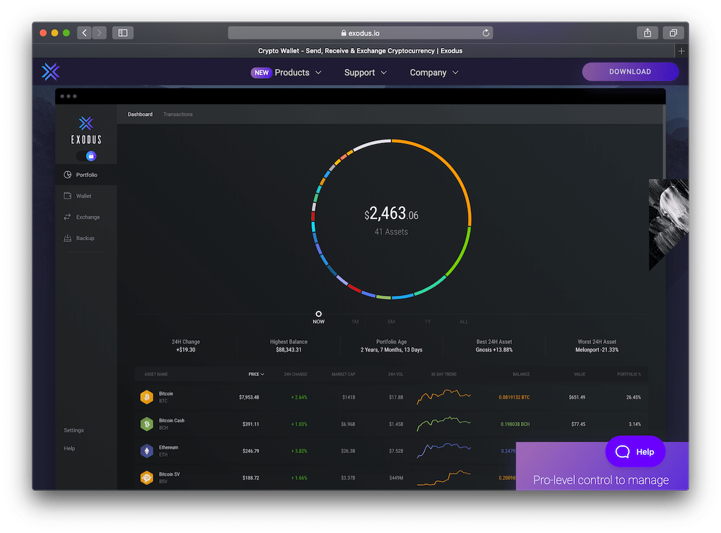Open Settings from the sidebar
The image size is (721, 533).
click(73, 430)
